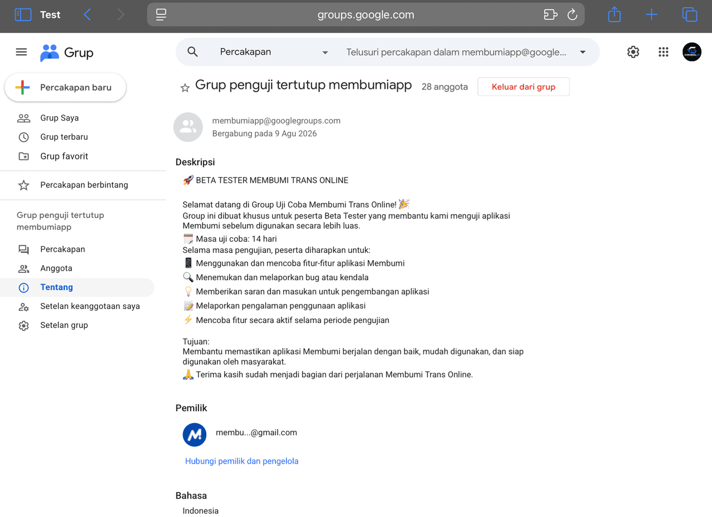Viewport: 712px width, 517px height.
Task: Click the Grup favorit folder-star icon
Action: click(23, 156)
